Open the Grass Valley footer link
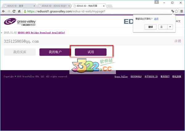The image size is (185, 131). point(121,77)
